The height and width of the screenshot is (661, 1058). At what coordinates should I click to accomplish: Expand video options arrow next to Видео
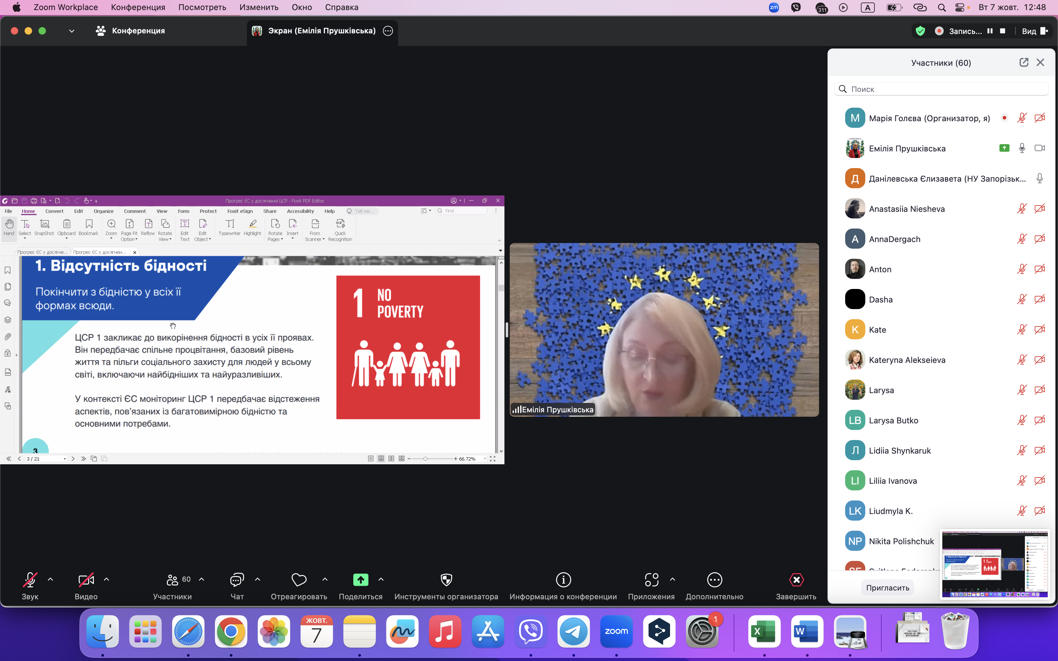coord(106,579)
